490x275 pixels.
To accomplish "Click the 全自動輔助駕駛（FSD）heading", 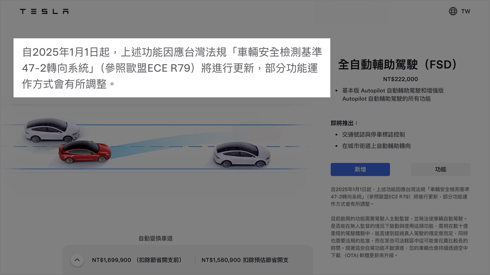I will click(397, 64).
